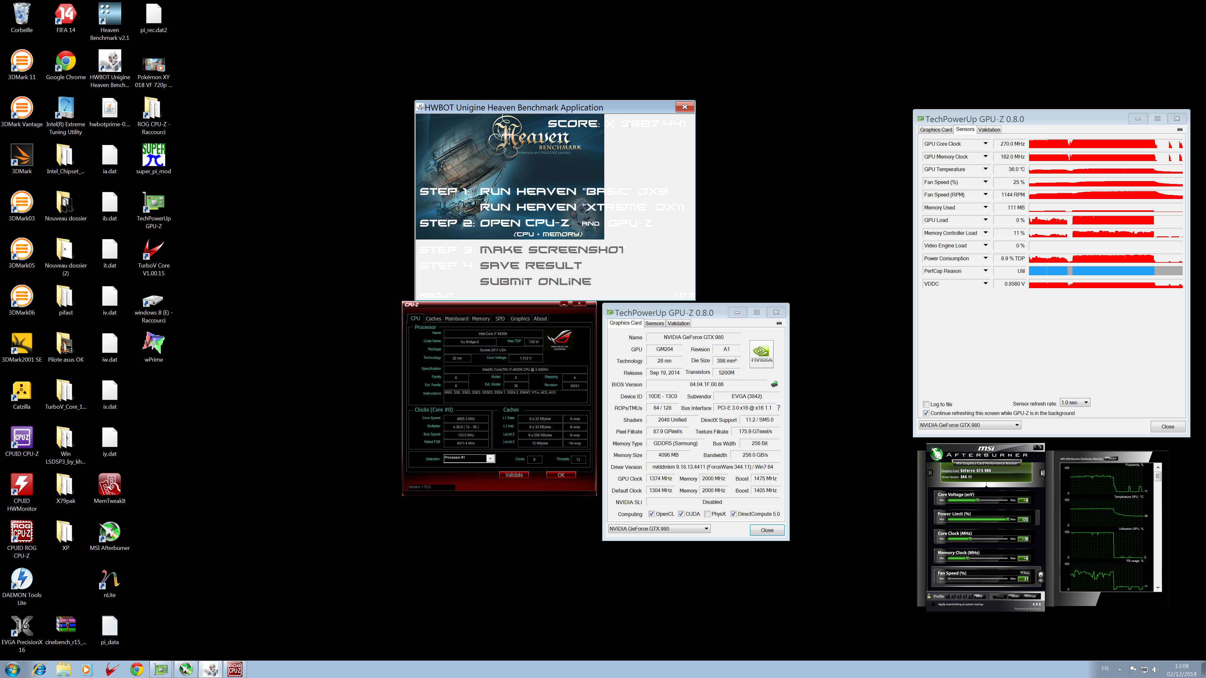This screenshot has width=1206, height=678.
Task: Open the Windows Start menu
Action: [12, 670]
